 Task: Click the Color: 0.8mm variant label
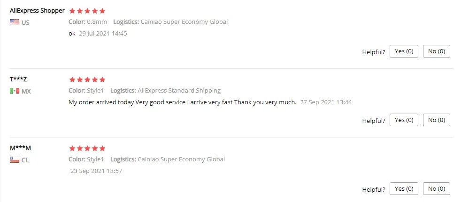tap(88, 22)
